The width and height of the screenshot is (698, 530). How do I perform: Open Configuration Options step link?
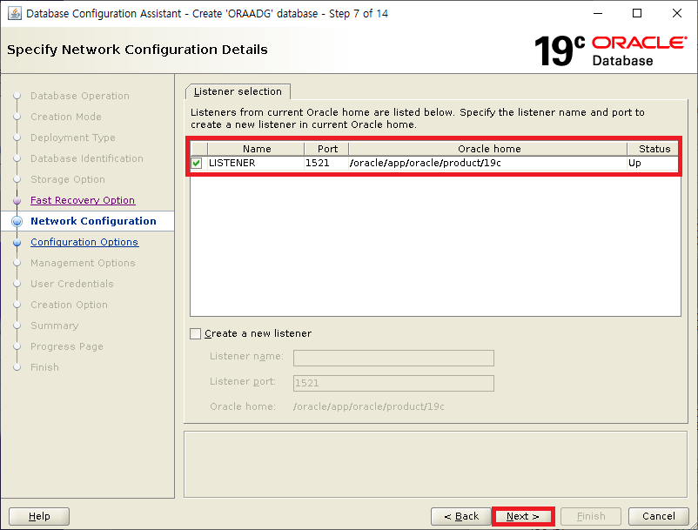[x=84, y=242]
